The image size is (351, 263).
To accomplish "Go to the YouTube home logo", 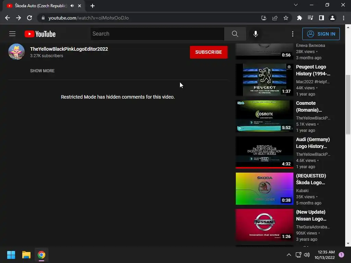I will click(40, 34).
